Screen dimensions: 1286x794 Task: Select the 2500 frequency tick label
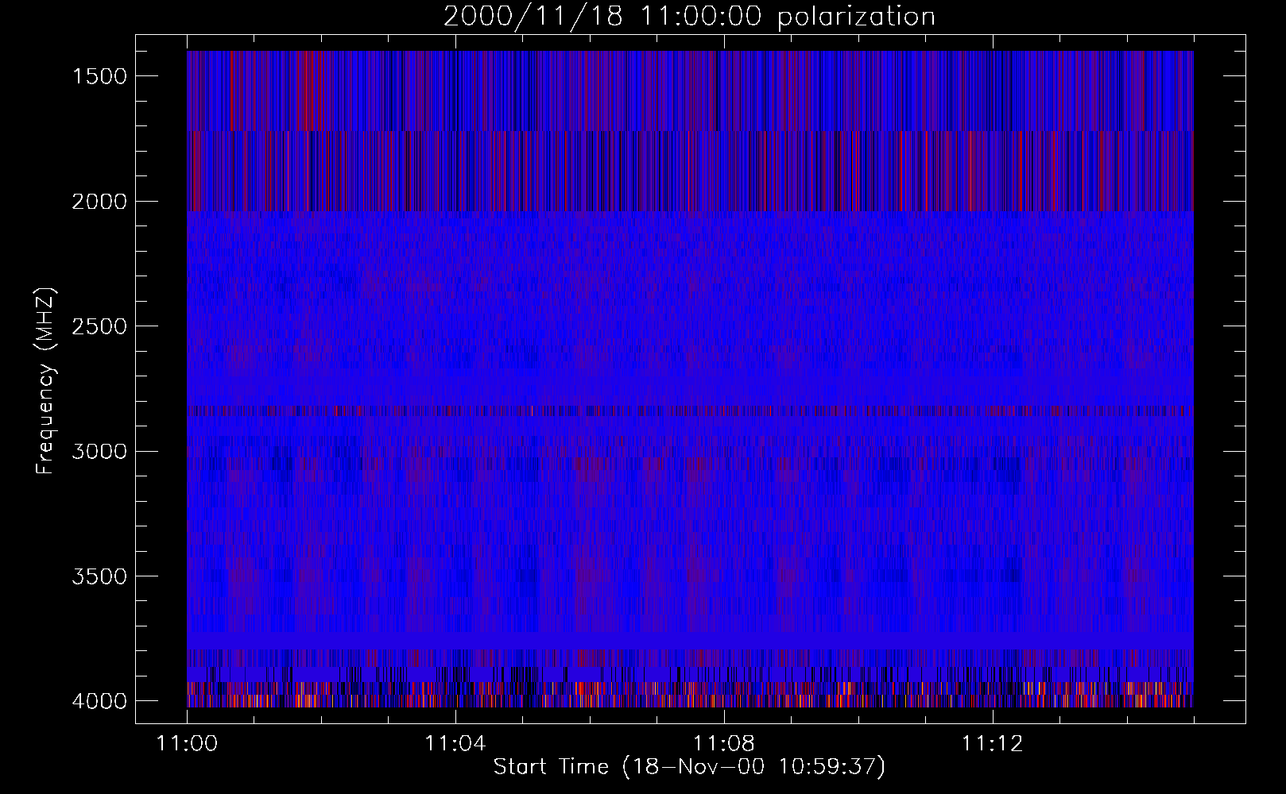tap(99, 326)
